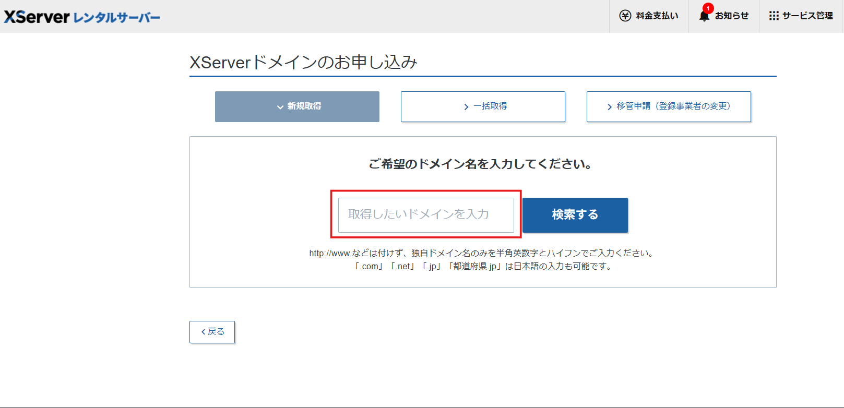Screen dimensions: 844x408
Task: Click chevron arrow beside 移管申請
Action: tap(609, 107)
